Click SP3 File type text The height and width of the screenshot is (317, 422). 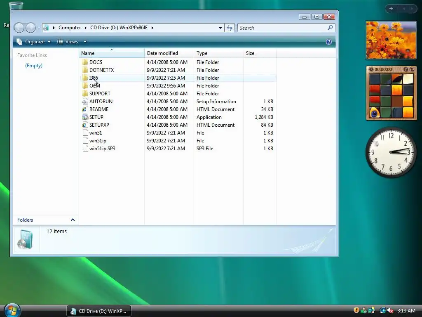[x=204, y=148]
